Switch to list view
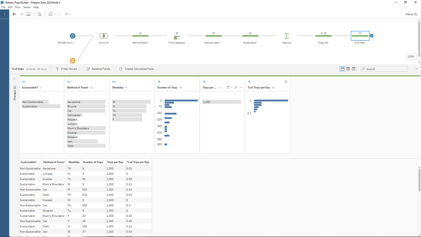The height and width of the screenshot is (237, 421). [354, 69]
